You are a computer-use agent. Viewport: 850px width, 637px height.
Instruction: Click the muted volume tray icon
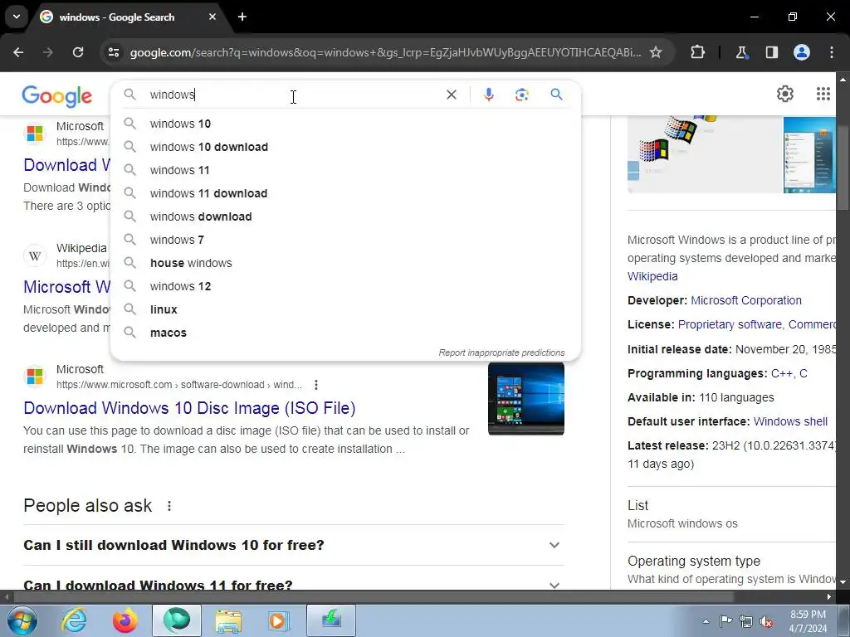pos(766,621)
